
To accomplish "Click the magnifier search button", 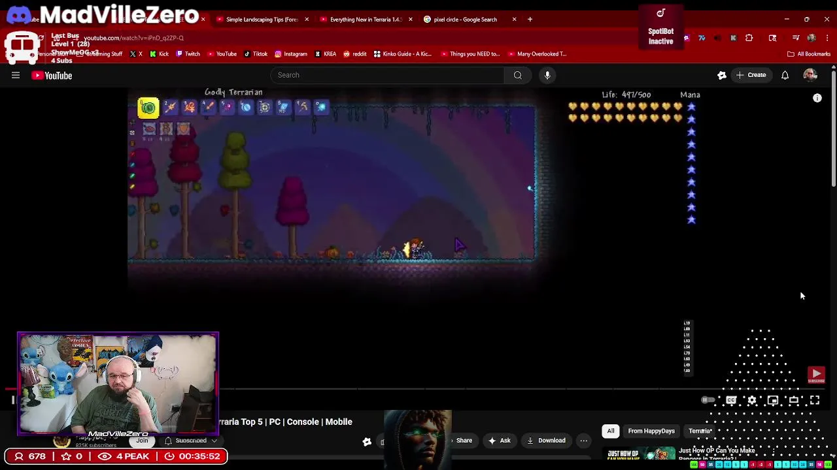I will [x=517, y=75].
